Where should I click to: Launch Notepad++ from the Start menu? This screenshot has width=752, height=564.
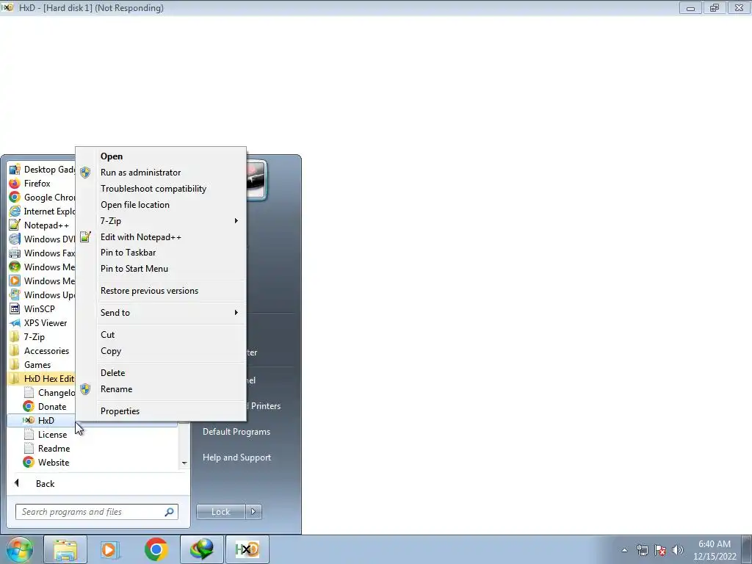(x=41, y=225)
